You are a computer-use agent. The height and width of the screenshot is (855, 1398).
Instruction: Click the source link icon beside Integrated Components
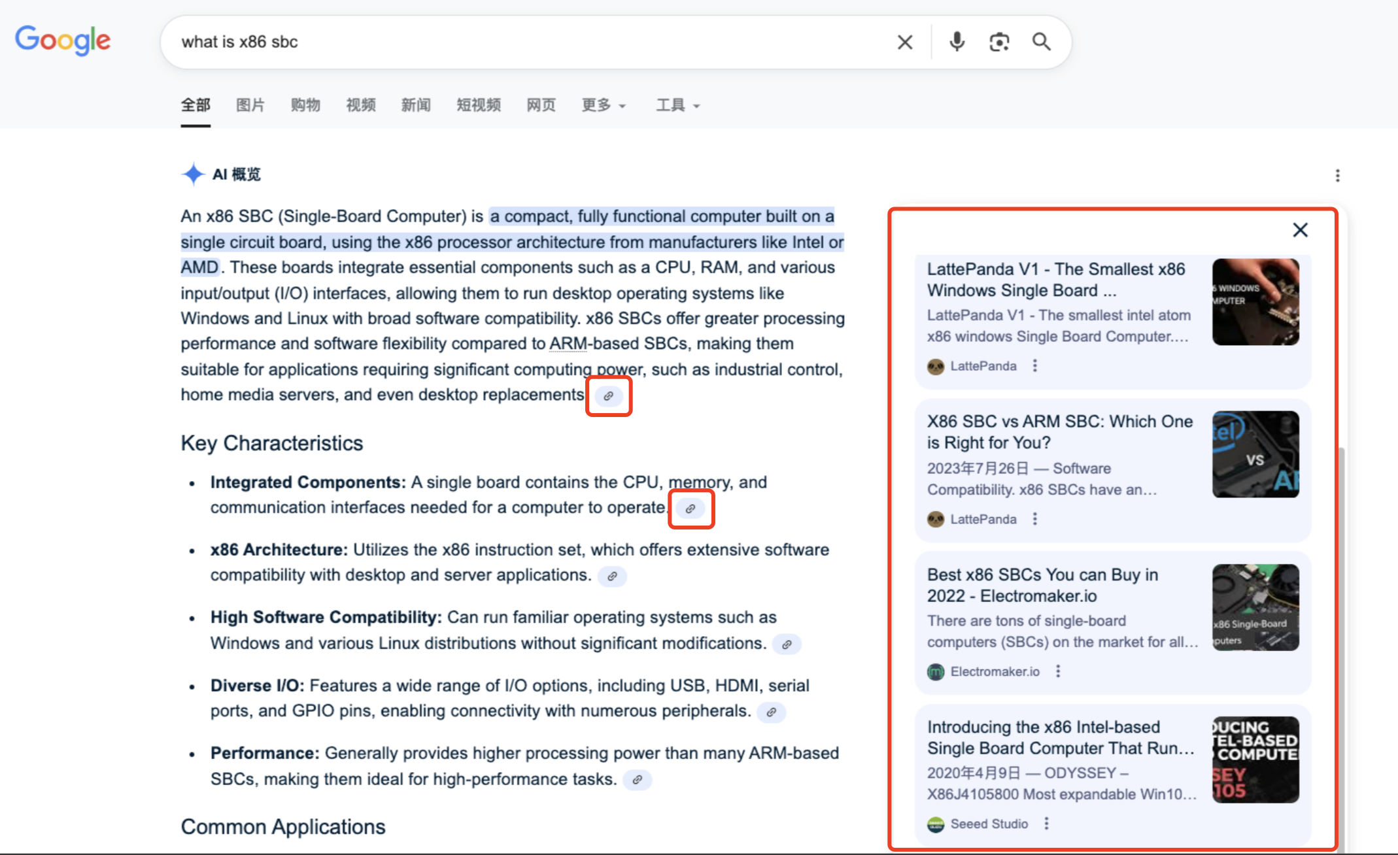[690, 508]
